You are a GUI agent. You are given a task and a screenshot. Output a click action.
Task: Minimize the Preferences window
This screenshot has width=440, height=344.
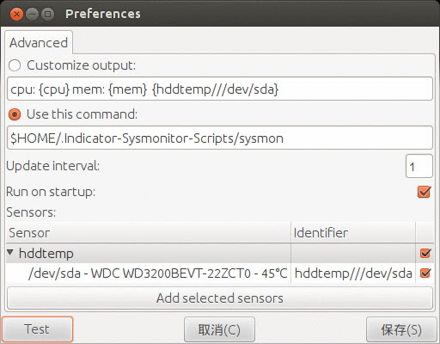tap(32, 14)
